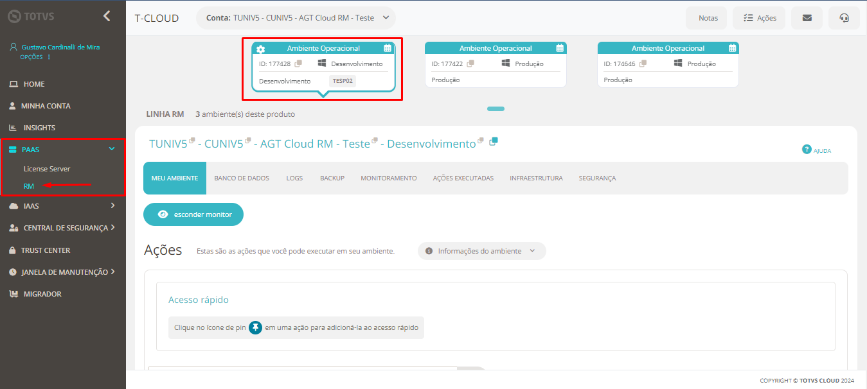Open the LOGS tab

[x=294, y=178]
